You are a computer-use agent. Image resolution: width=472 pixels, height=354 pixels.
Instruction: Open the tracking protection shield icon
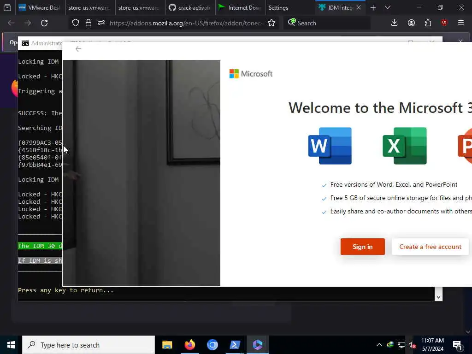[76, 23]
